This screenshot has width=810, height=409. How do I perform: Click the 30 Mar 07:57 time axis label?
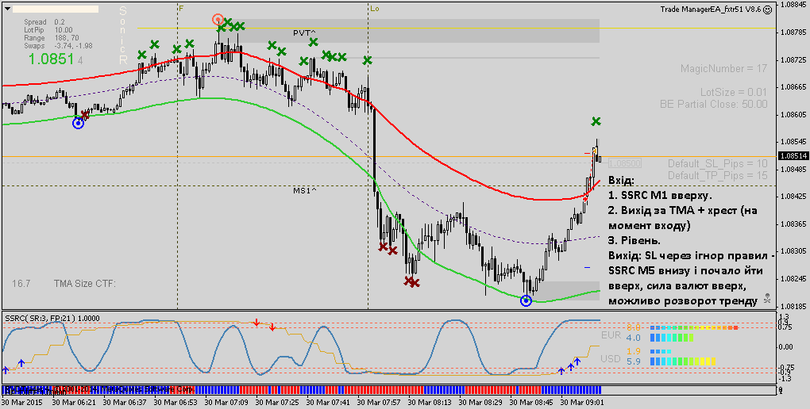[x=379, y=402]
